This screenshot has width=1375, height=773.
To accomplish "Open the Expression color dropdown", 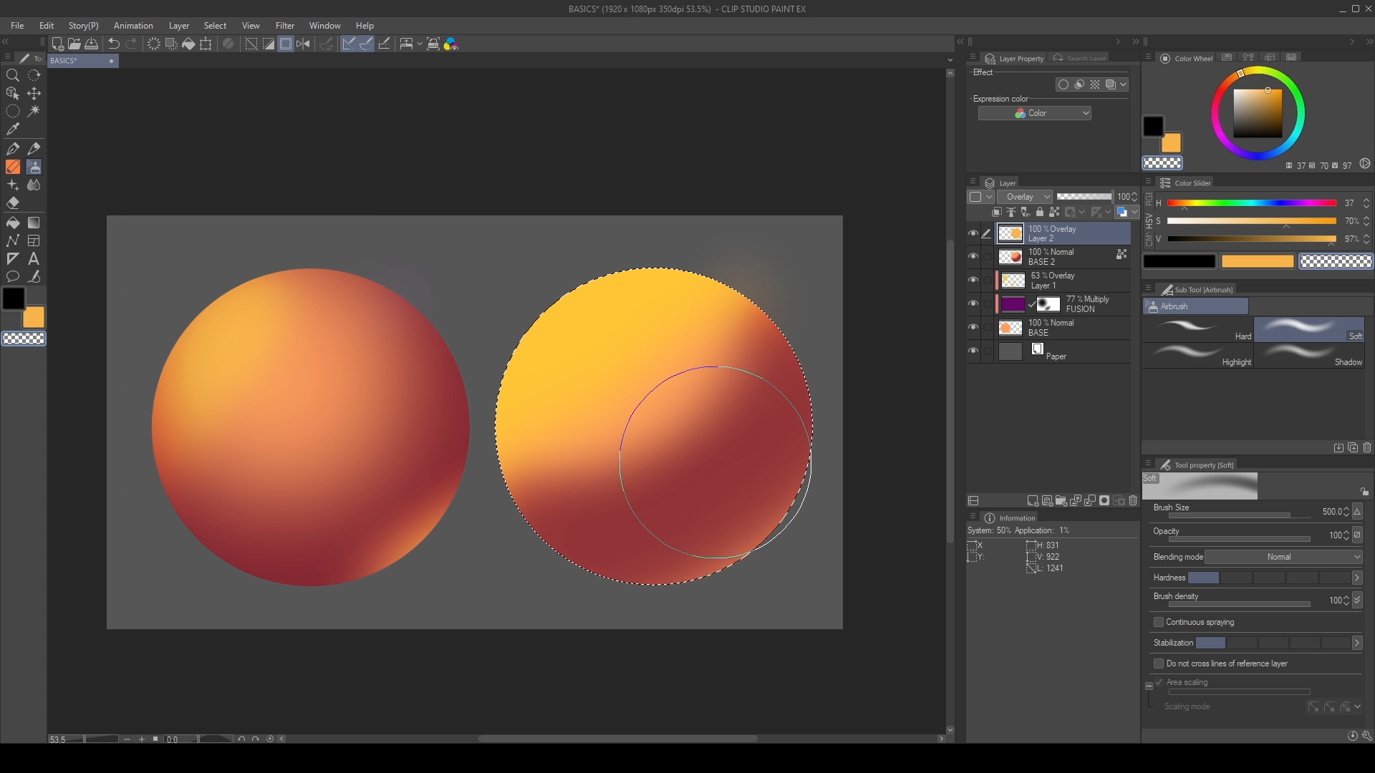I will (1034, 113).
